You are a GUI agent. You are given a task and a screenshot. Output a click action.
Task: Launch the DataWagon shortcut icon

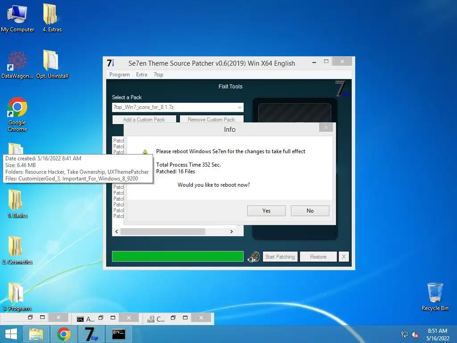click(x=17, y=65)
